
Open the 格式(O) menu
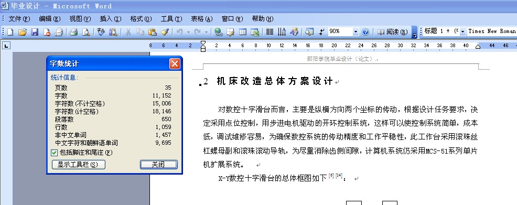(x=141, y=19)
